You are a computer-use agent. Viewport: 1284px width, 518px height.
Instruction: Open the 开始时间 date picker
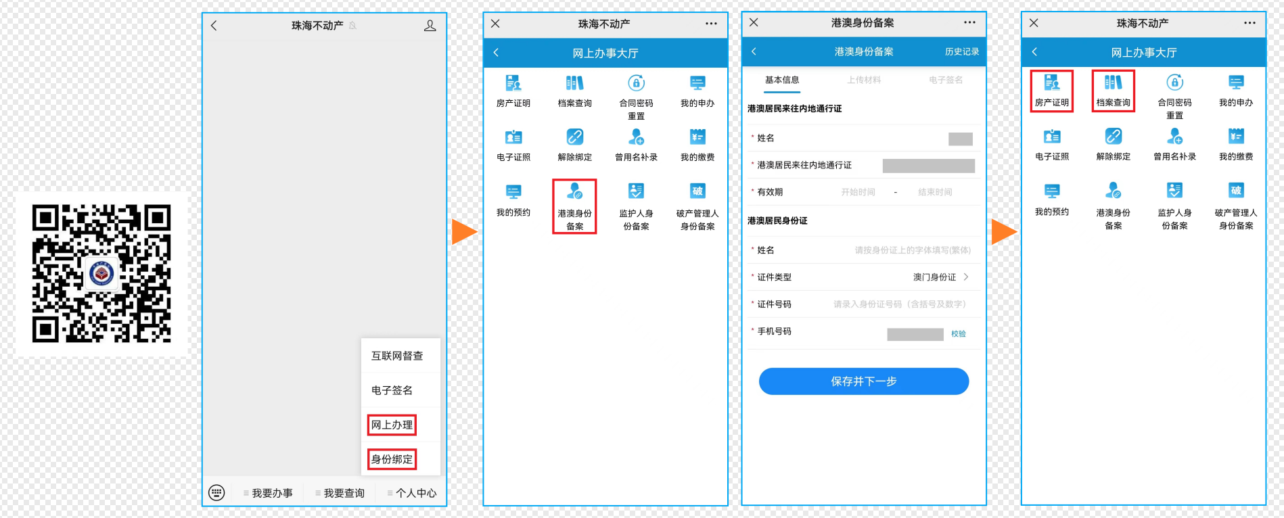tap(858, 192)
